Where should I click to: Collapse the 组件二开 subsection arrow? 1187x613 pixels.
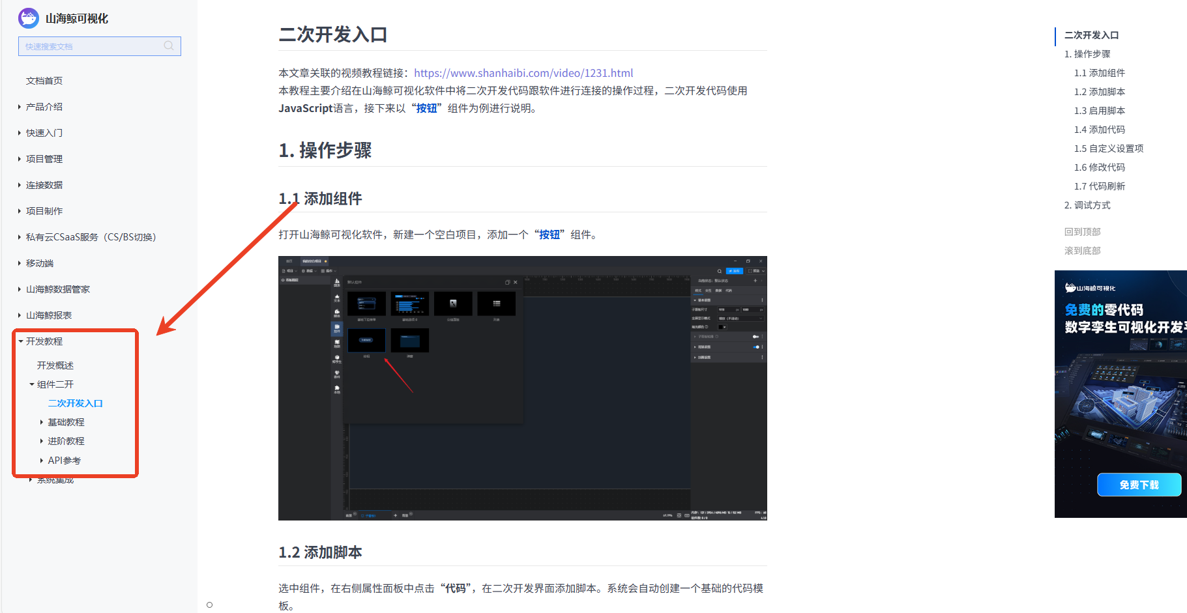[x=32, y=384]
